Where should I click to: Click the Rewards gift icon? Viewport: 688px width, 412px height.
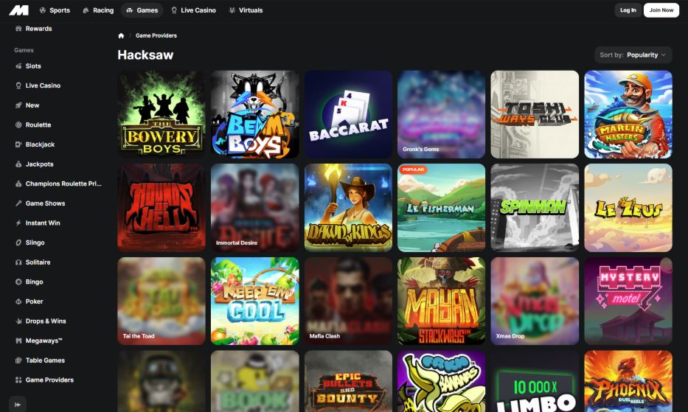pyautogui.click(x=18, y=29)
